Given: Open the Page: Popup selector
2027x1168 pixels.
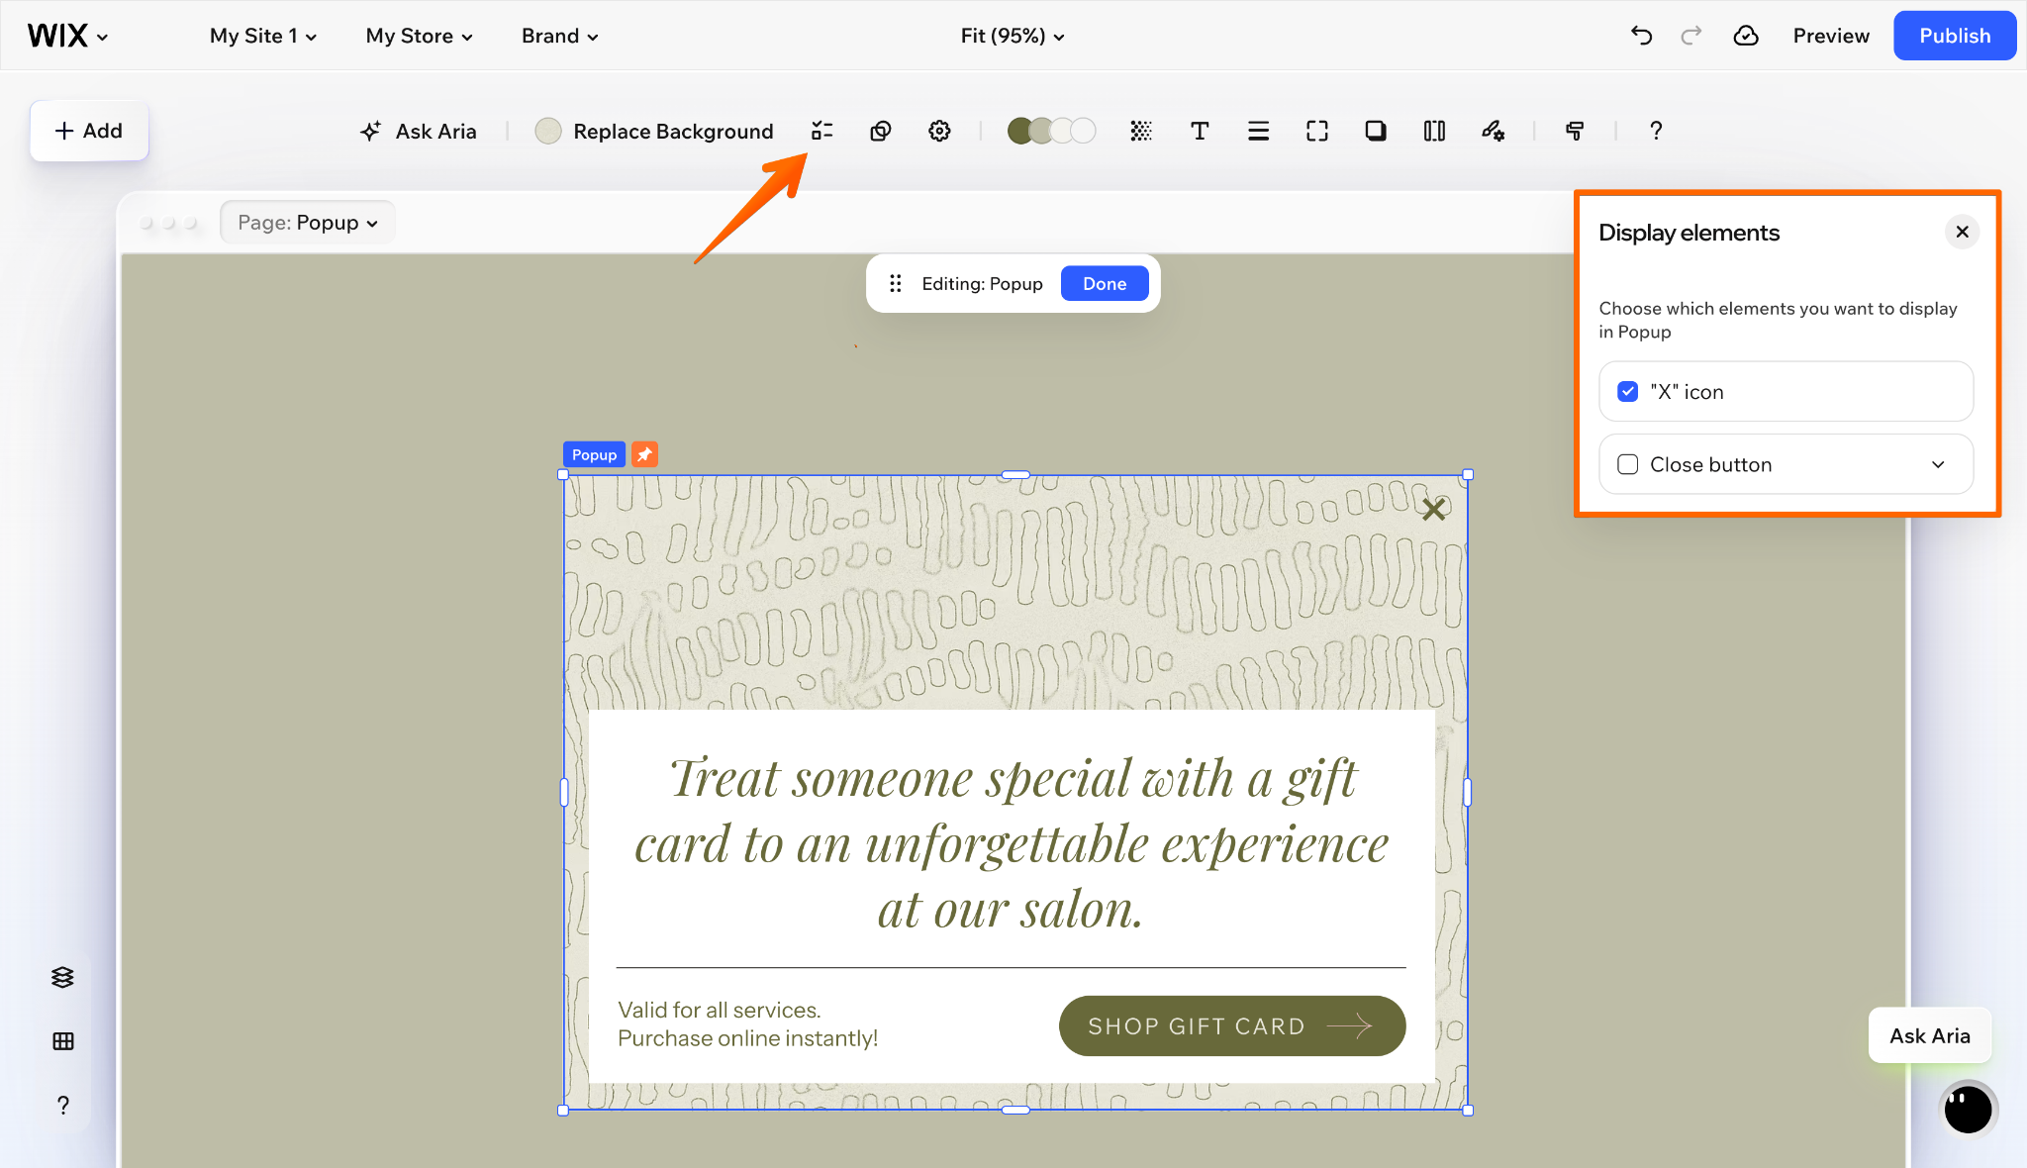Looking at the screenshot, I should (308, 223).
